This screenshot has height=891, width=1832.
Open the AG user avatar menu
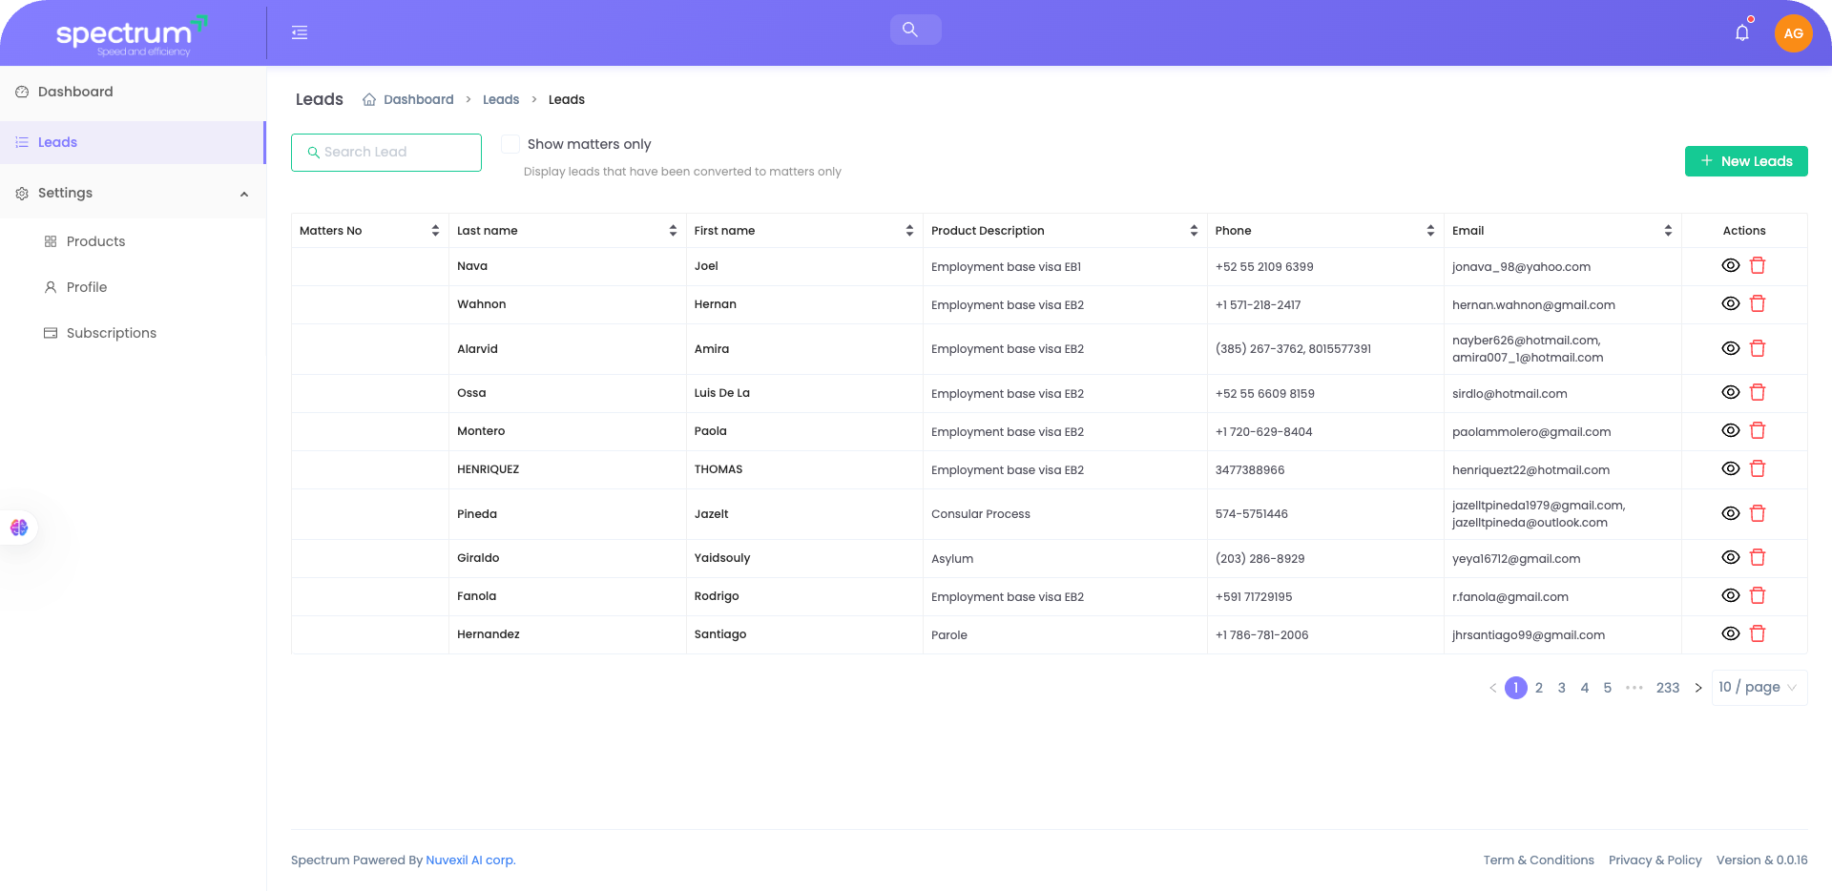tap(1793, 33)
